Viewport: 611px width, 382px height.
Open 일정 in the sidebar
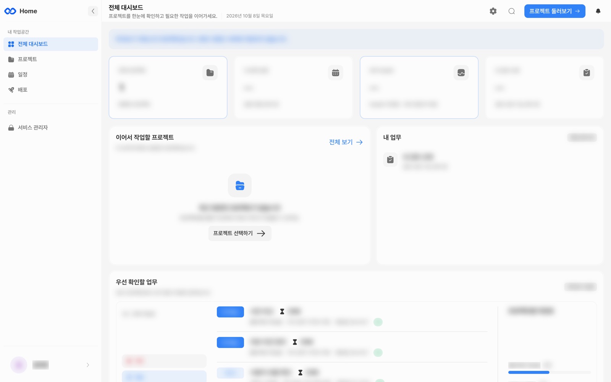point(51,74)
